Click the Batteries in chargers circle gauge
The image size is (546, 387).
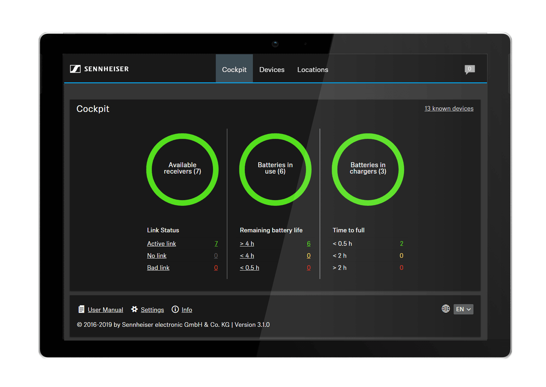[368, 169]
